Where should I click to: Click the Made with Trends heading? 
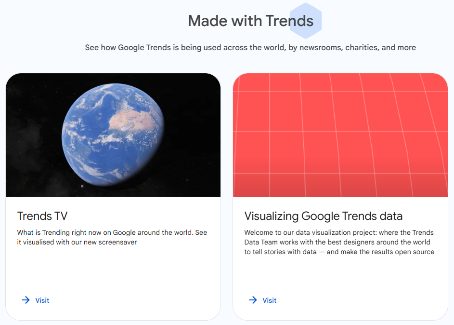(x=250, y=21)
